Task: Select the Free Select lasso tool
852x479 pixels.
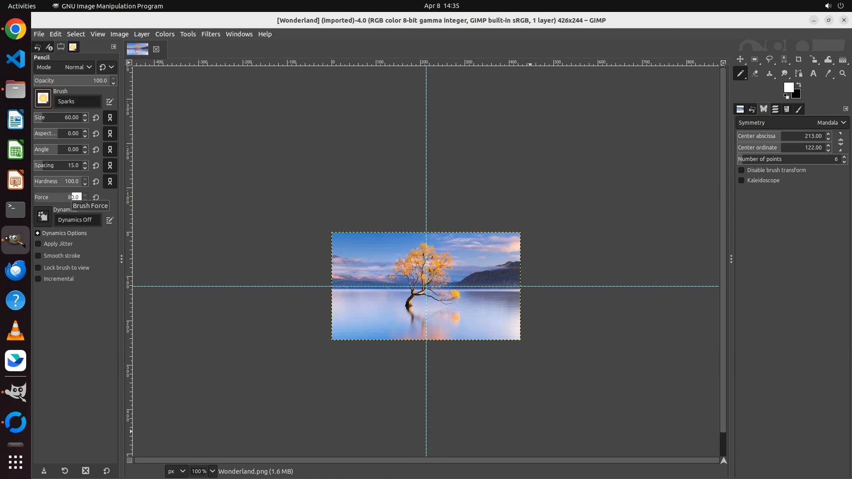Action: coord(769,59)
